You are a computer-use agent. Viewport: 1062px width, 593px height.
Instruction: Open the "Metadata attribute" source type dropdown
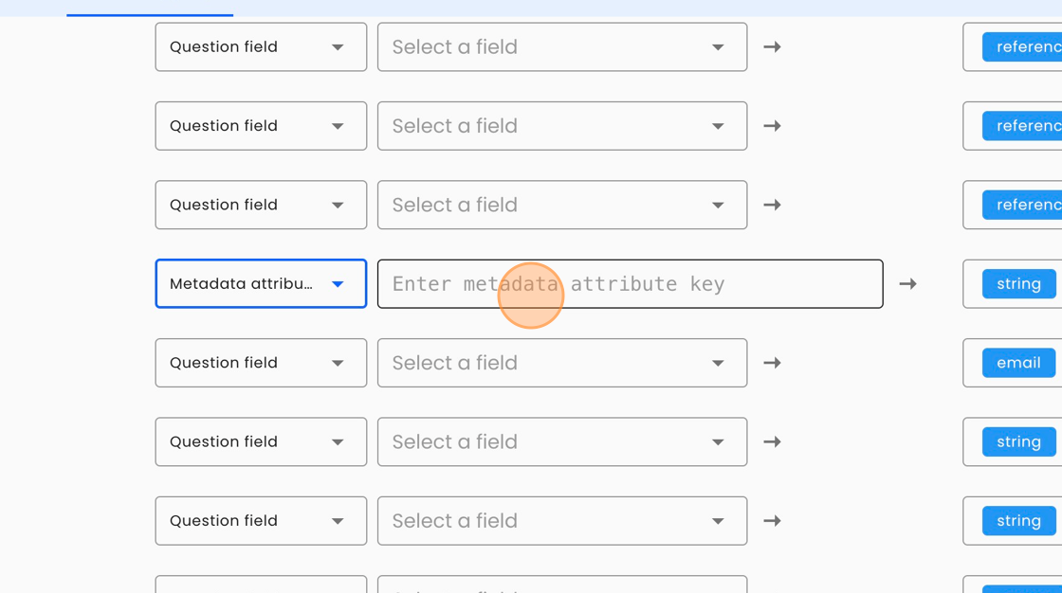coord(261,284)
